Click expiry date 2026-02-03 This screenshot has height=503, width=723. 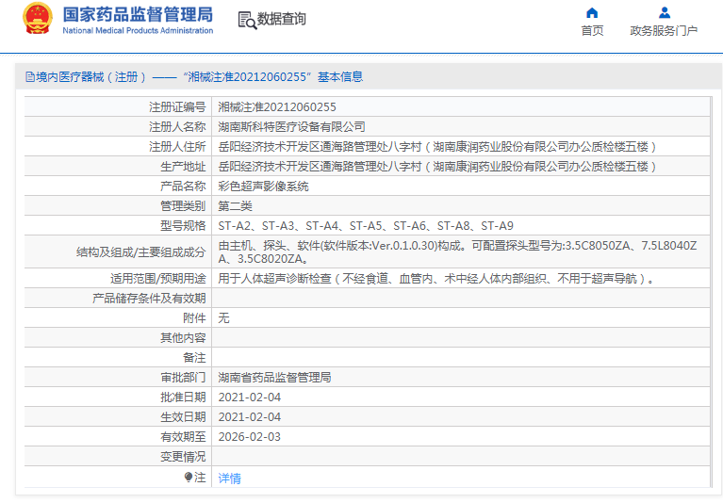pos(250,437)
